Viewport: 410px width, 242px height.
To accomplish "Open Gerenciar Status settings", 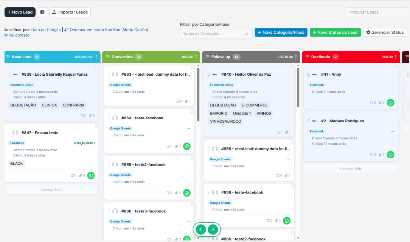I will [x=385, y=33].
